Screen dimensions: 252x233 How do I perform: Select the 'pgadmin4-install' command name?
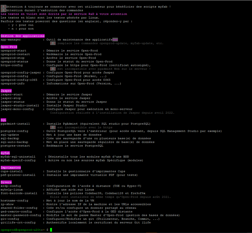pyautogui.click(x=15, y=124)
